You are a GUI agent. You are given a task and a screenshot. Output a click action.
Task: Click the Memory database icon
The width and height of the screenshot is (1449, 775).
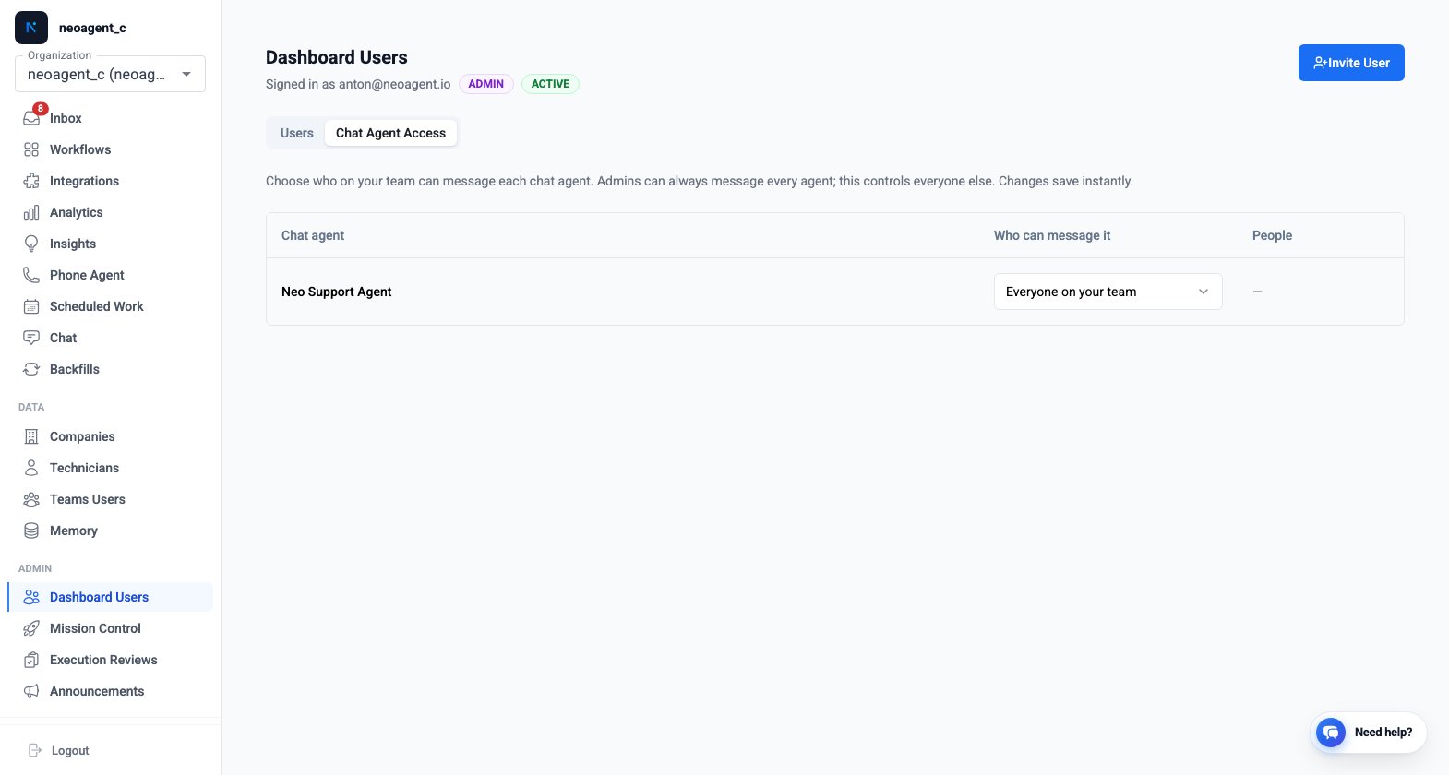(x=31, y=531)
